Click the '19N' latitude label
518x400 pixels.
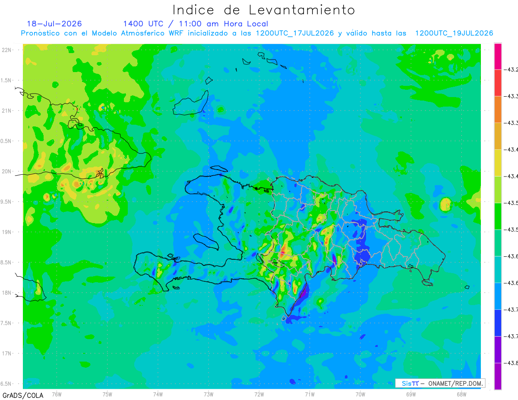(x=6, y=232)
